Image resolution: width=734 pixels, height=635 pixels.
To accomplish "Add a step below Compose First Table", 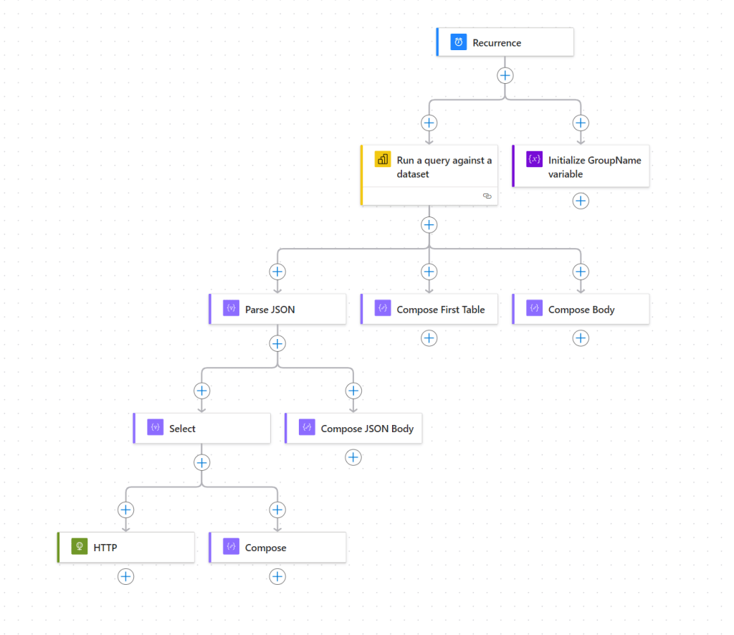I will point(429,338).
